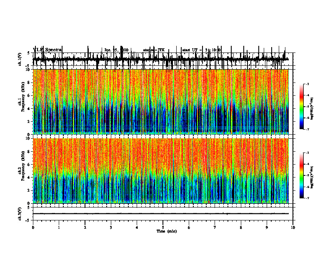This screenshot has width=330, height=255.
Task: Click the time axis tick label '7'
Action: pos(215,227)
